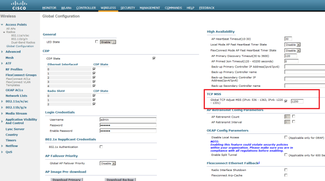Open the RF Profiles sidebar link

click(14, 69)
